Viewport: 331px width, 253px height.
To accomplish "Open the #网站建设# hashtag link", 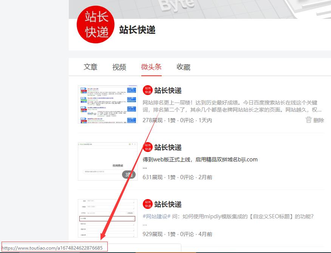I will click(156, 216).
